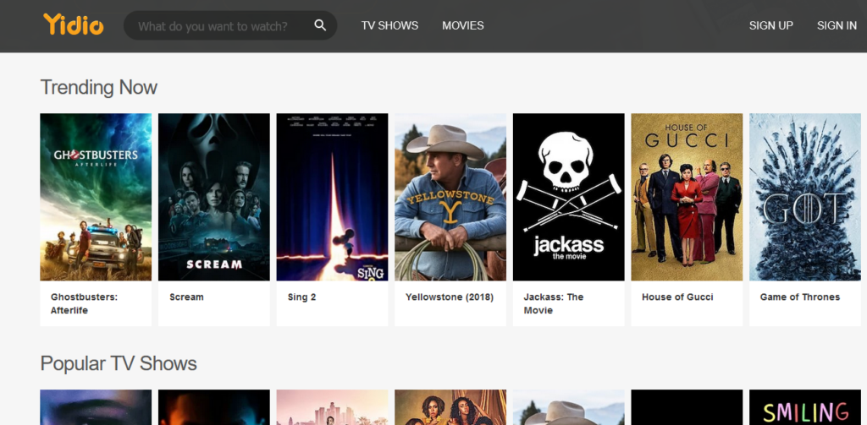Open the Game of Thrones poster

[805, 197]
